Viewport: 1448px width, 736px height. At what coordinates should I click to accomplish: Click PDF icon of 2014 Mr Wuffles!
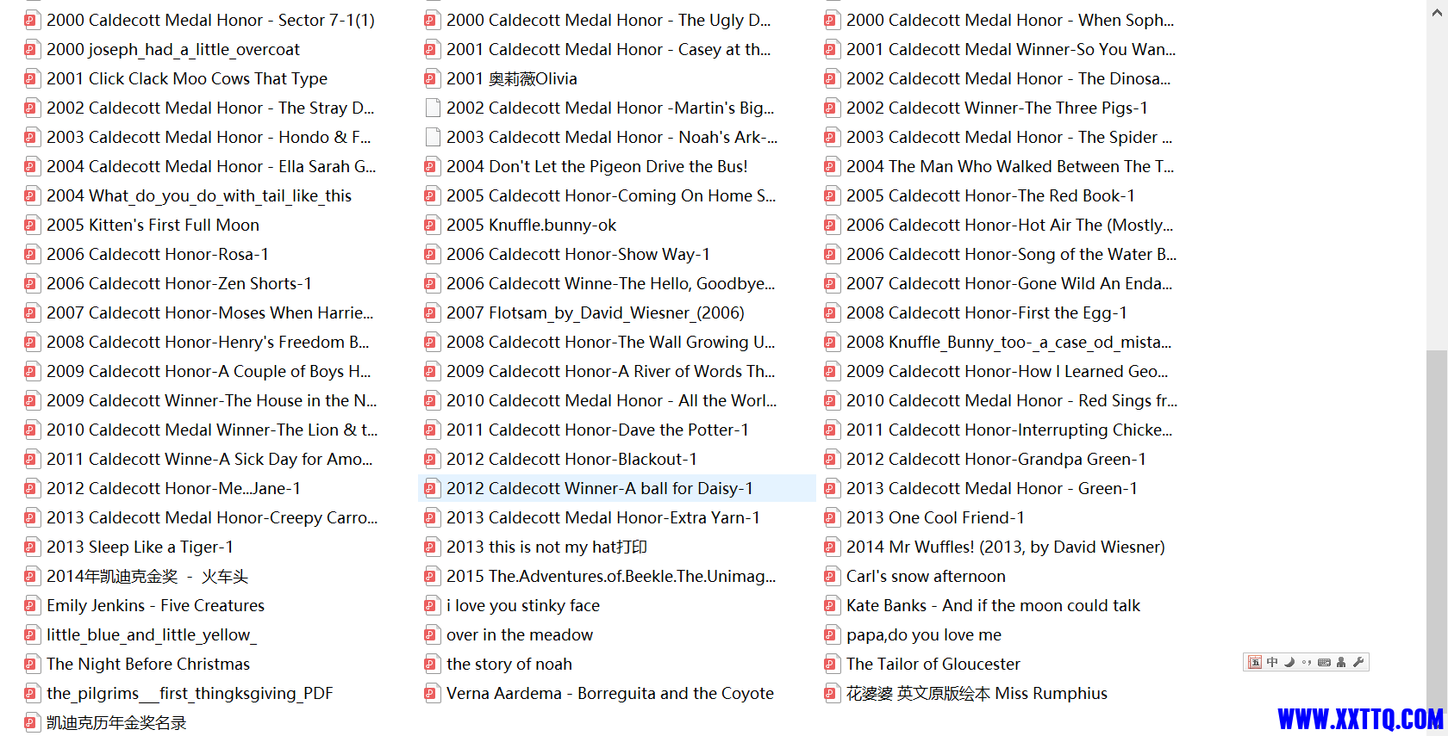tap(831, 547)
